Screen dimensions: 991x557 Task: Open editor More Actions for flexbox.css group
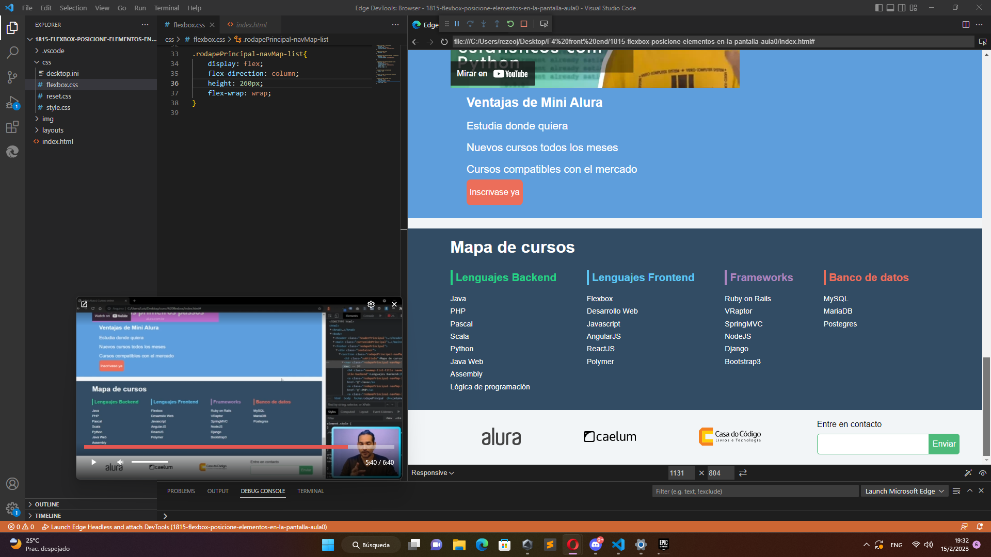tap(395, 25)
